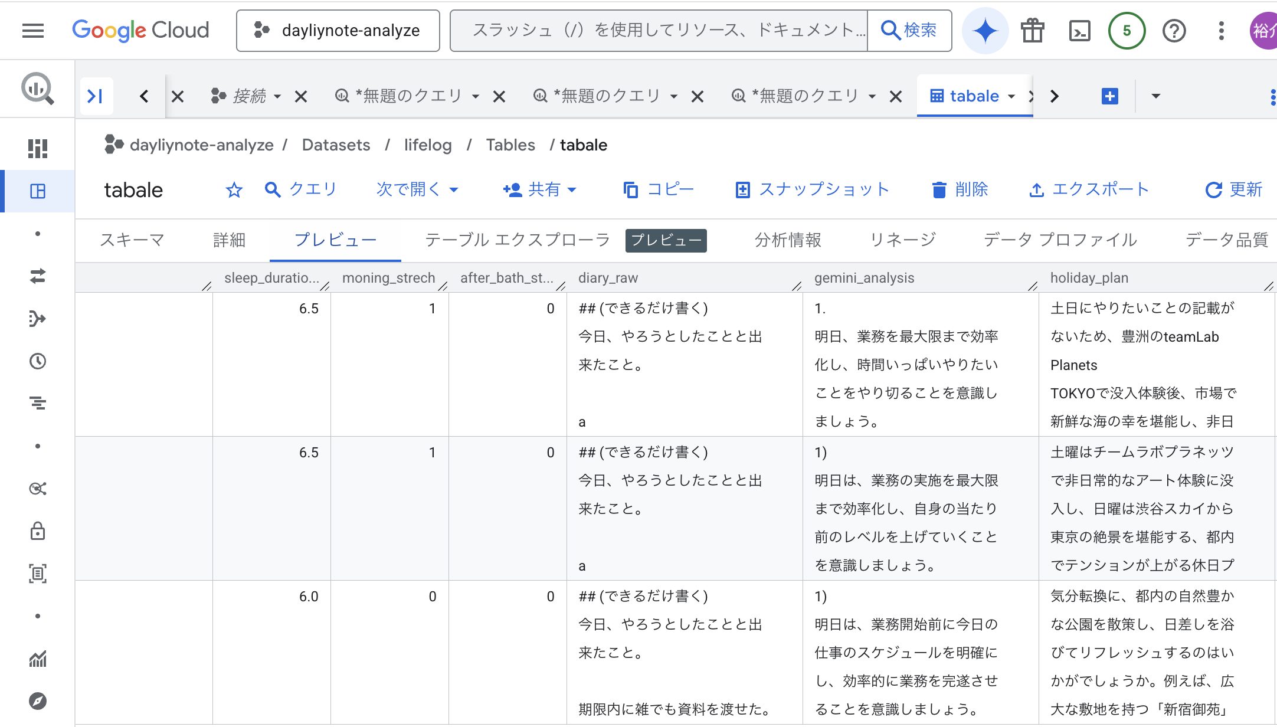Click the BigQuery logo icon

click(38, 89)
